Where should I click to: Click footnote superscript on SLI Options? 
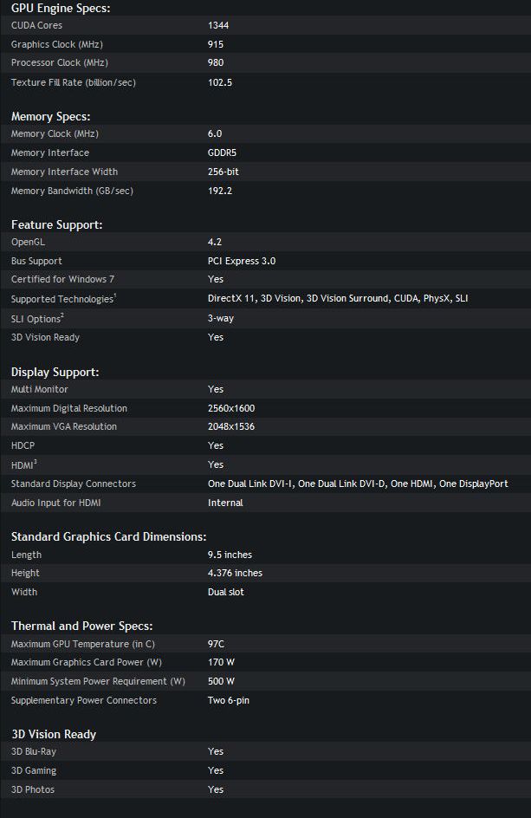click(x=62, y=315)
